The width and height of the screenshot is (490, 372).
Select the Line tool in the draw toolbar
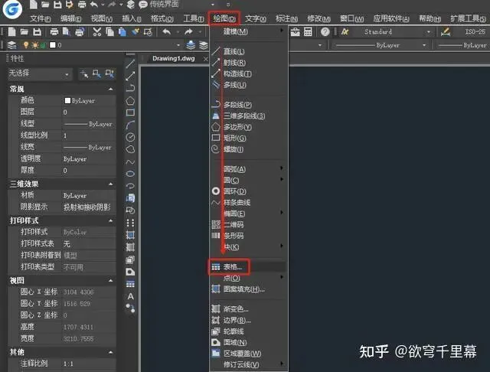130,64
